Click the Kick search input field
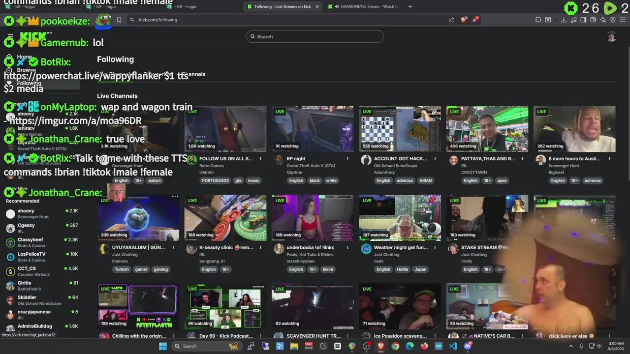Screen dimensions: 630x354 coord(315,36)
